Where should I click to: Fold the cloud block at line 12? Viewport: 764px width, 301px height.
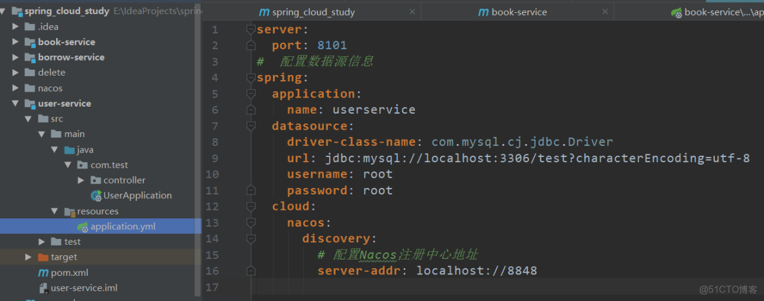pyautogui.click(x=251, y=206)
